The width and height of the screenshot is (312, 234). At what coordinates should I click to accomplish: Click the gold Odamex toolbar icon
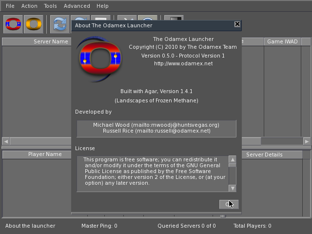coord(34,24)
